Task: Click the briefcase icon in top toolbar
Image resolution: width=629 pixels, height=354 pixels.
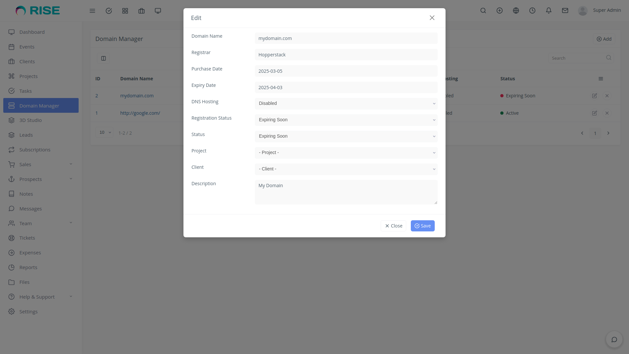Action: (142, 10)
